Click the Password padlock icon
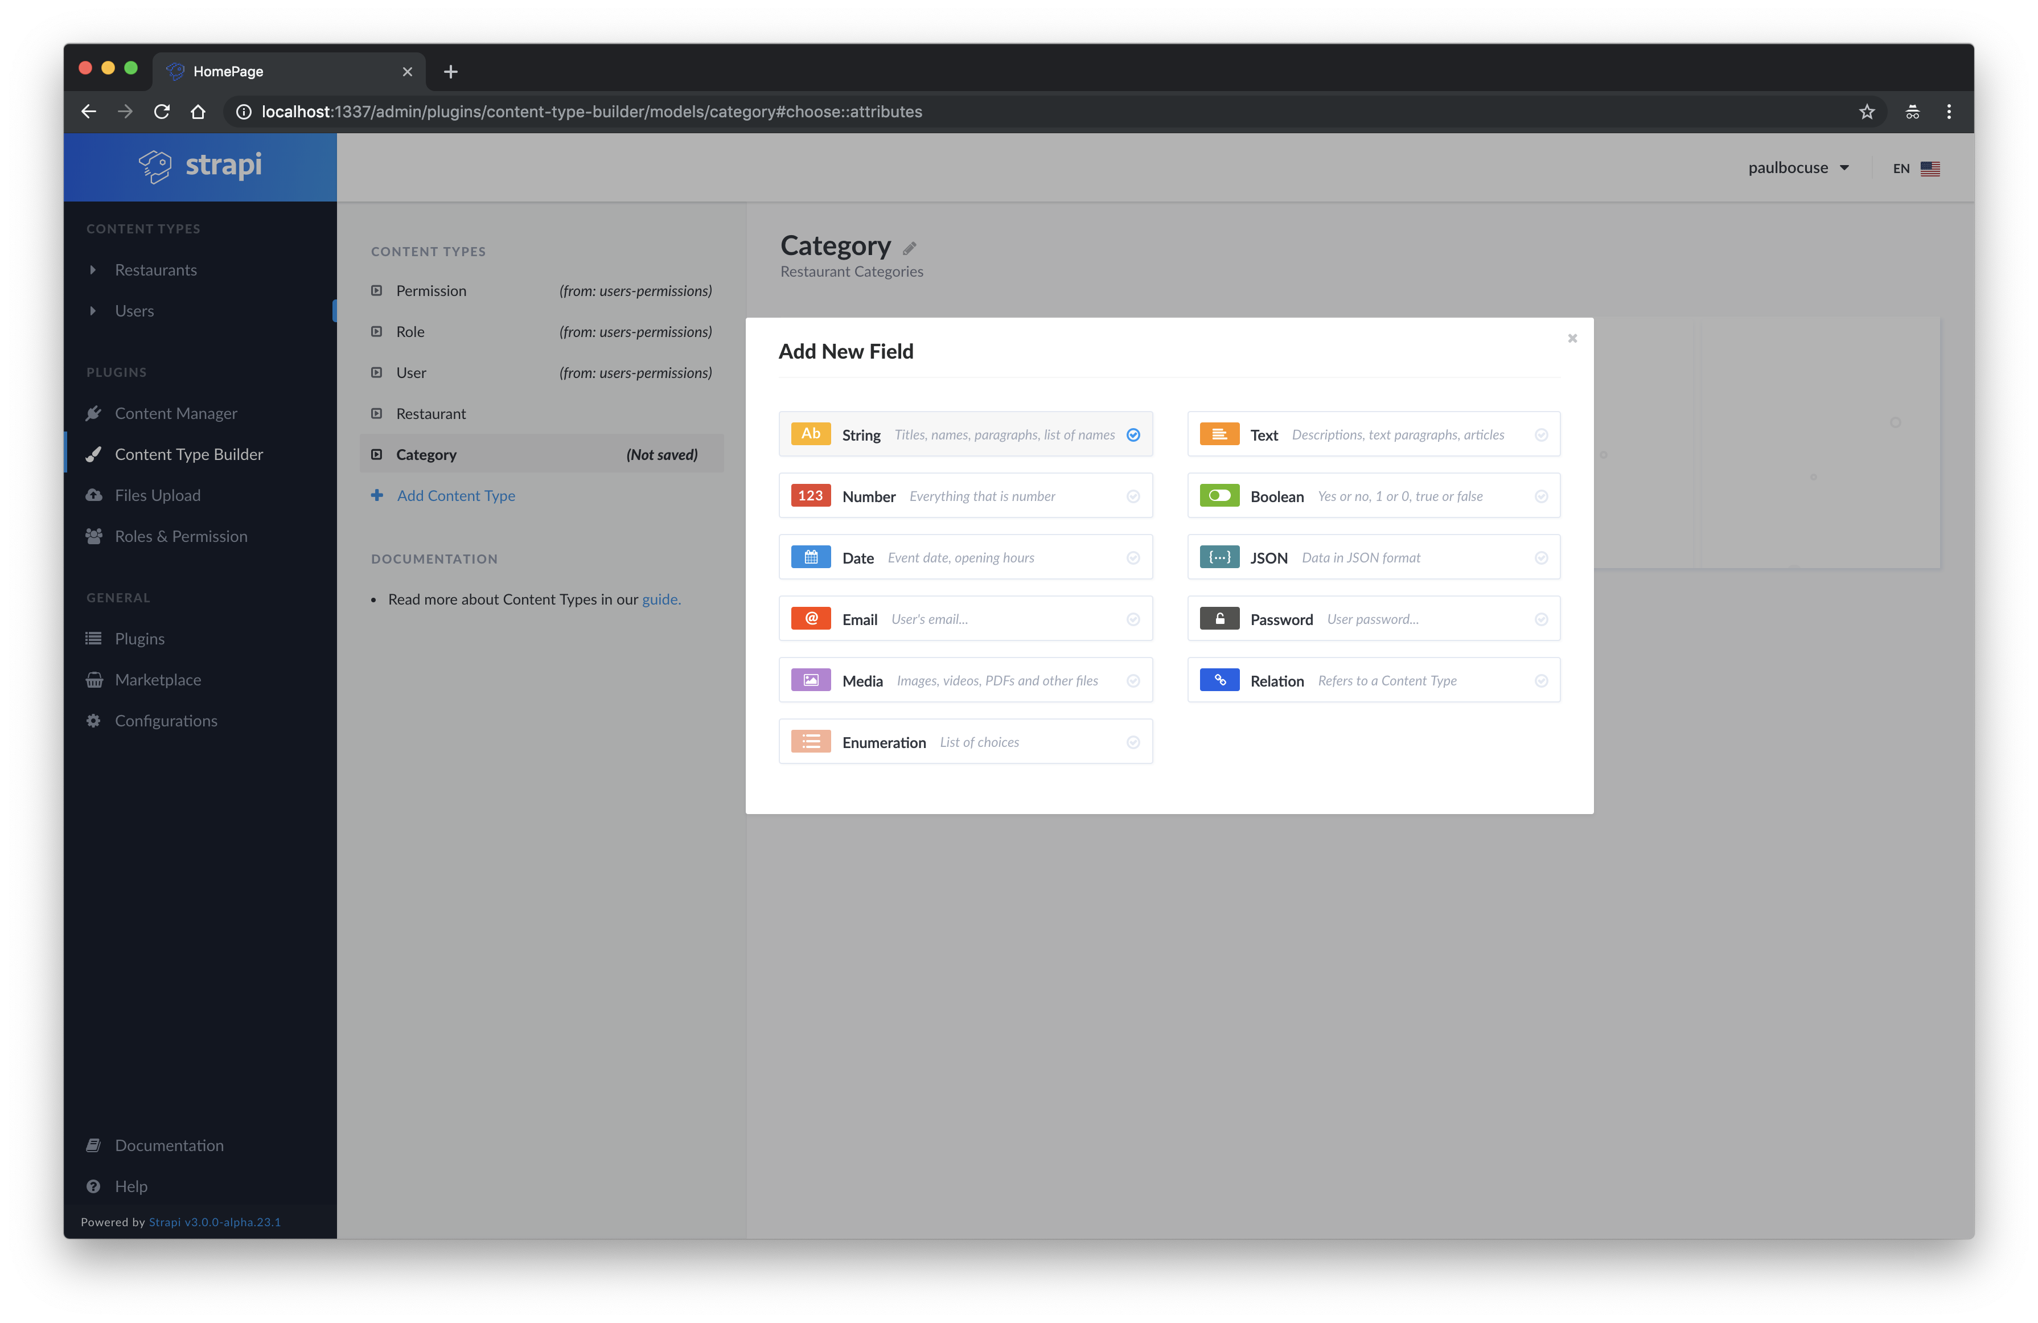The height and width of the screenshot is (1323, 2038). click(1218, 618)
